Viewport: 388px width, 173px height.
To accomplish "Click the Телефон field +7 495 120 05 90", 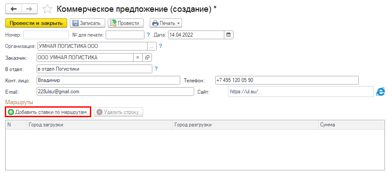I will (x=287, y=80).
